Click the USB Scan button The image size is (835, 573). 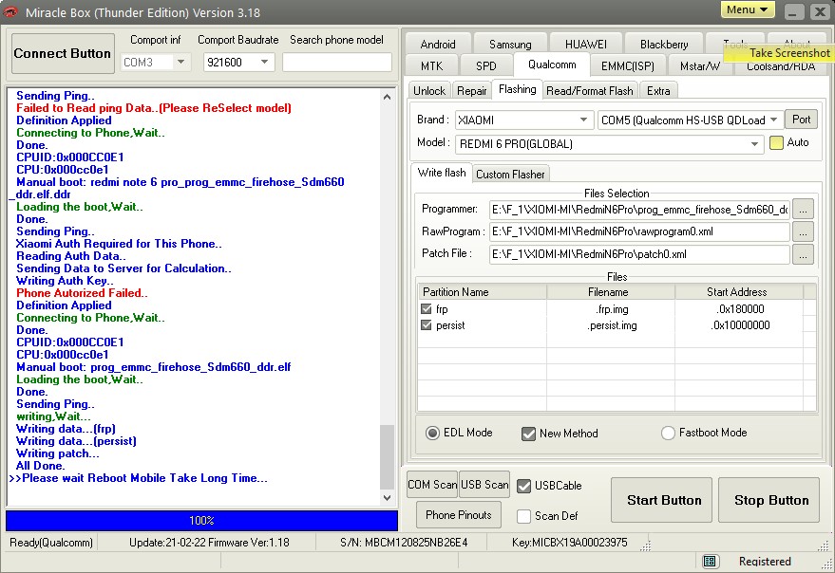point(484,485)
